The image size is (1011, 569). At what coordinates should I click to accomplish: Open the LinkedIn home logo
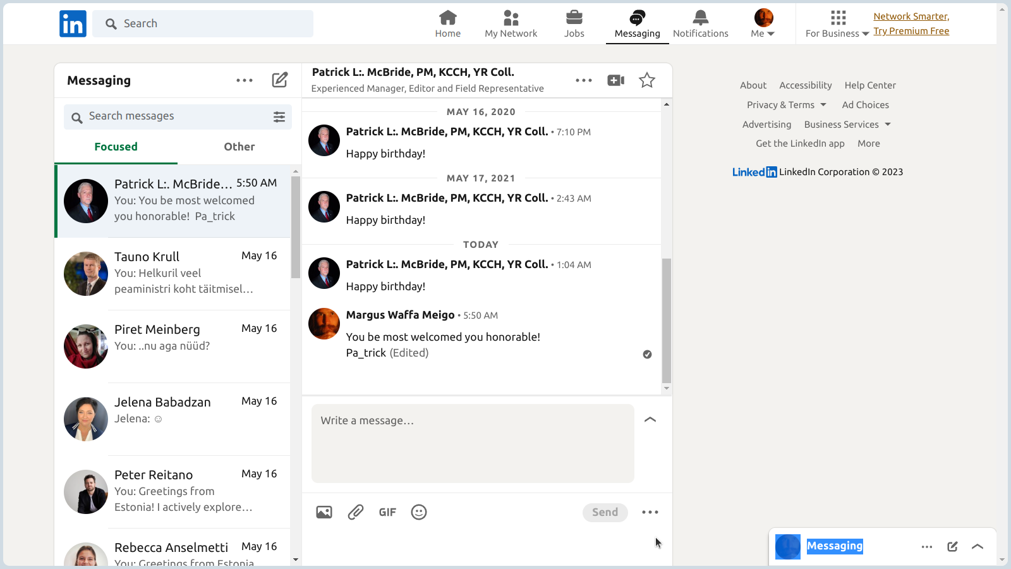[73, 24]
